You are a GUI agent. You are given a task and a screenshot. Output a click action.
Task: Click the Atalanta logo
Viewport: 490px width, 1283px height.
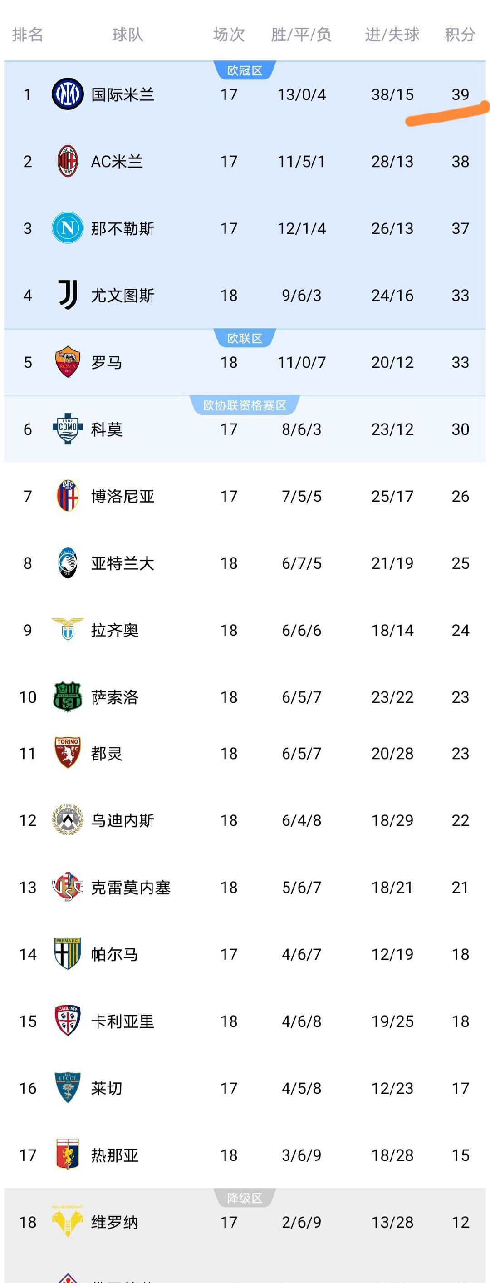pyautogui.click(x=67, y=563)
